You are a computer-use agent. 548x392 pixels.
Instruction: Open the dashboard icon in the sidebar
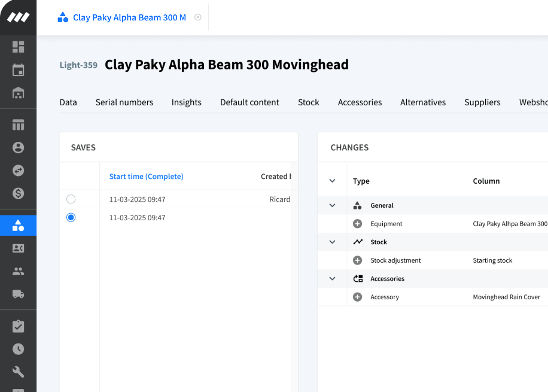(x=18, y=47)
